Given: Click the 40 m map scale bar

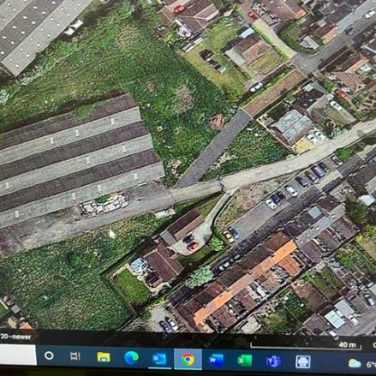Looking at the screenshot, I should [306, 345].
